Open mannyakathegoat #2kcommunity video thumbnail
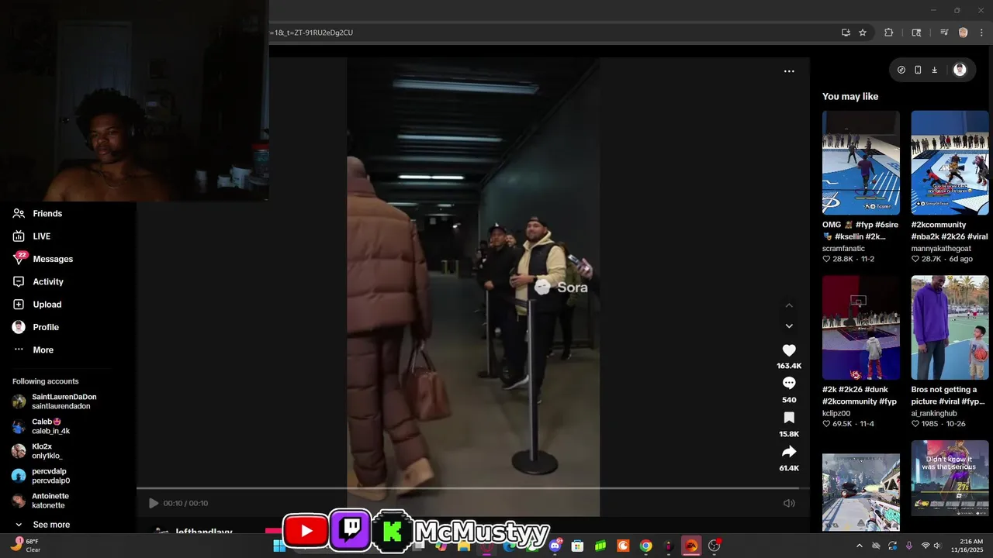993x558 pixels. (x=950, y=163)
